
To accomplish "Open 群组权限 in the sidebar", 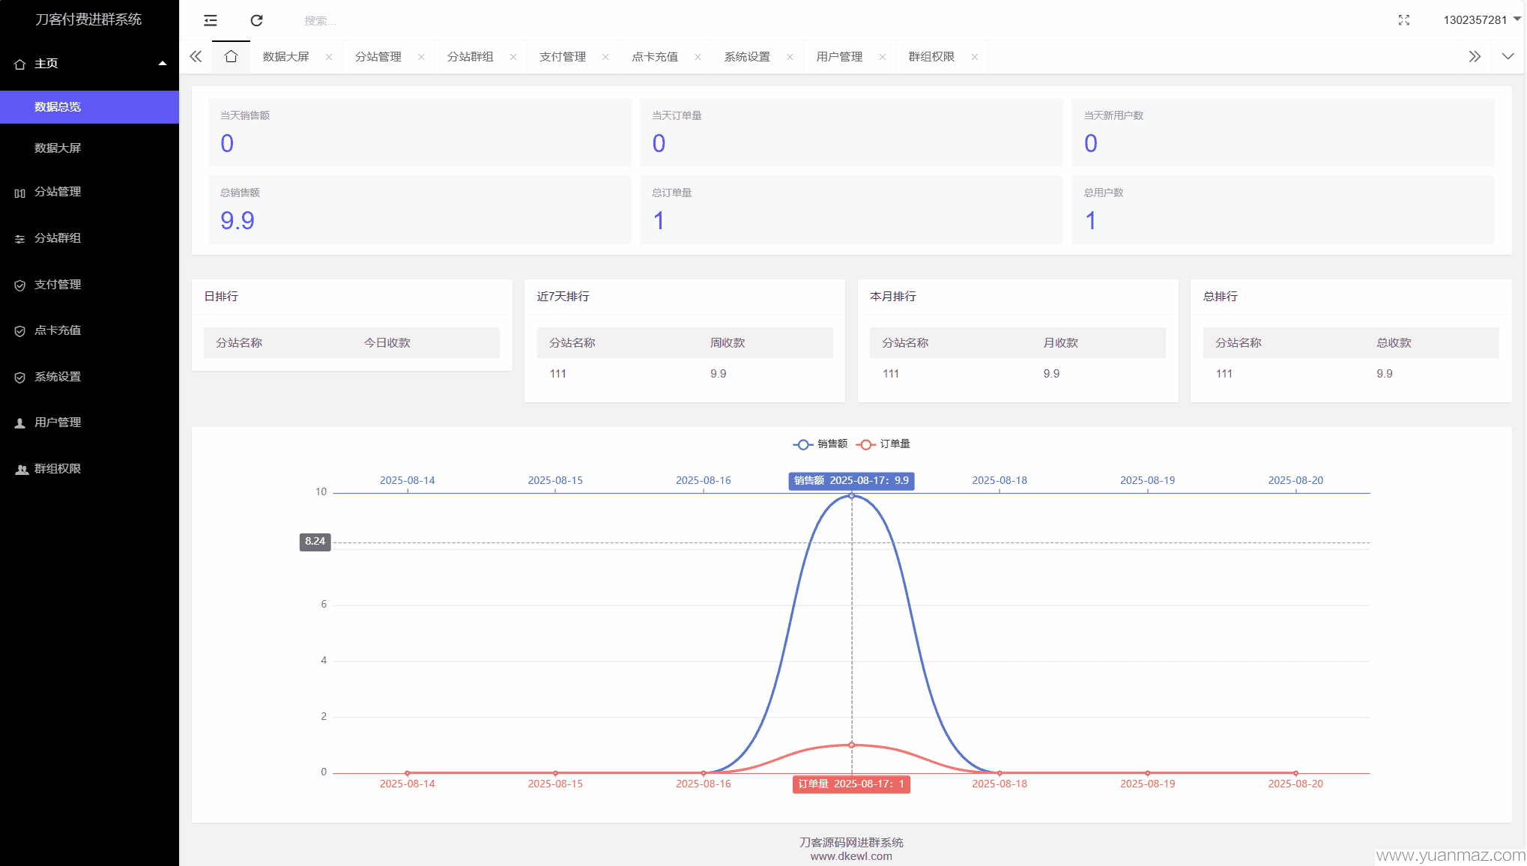I will point(89,469).
